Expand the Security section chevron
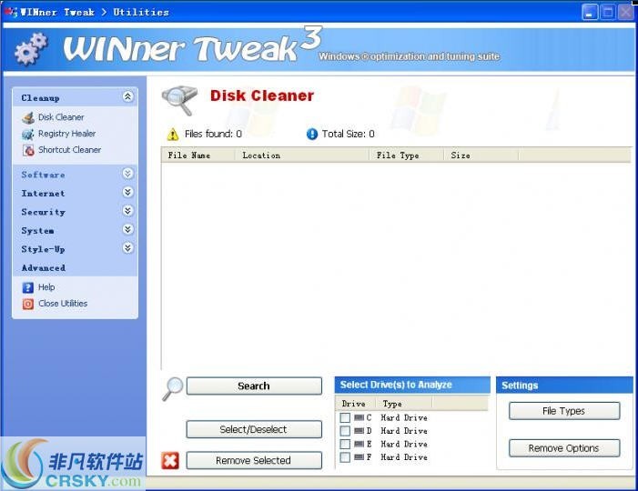This screenshot has height=491, width=638. tap(127, 211)
